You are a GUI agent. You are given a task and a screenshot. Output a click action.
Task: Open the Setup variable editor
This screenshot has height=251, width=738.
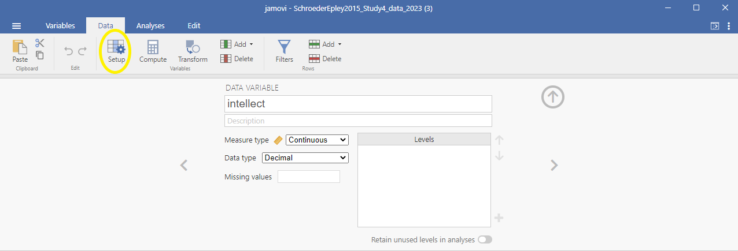(x=116, y=51)
